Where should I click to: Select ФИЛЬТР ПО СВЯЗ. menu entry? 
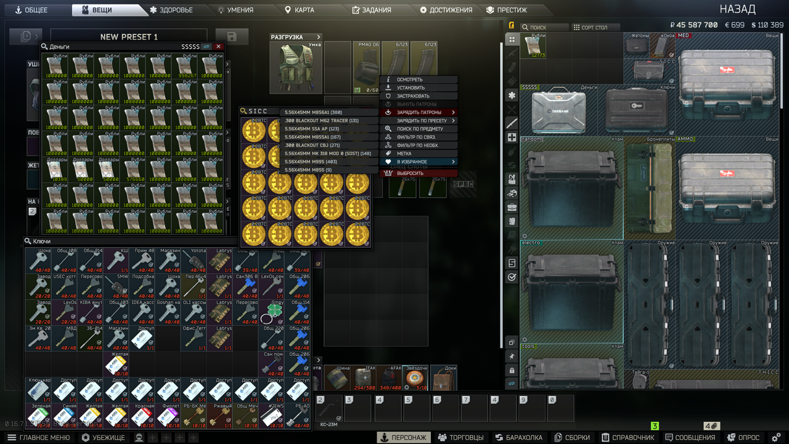[419, 137]
